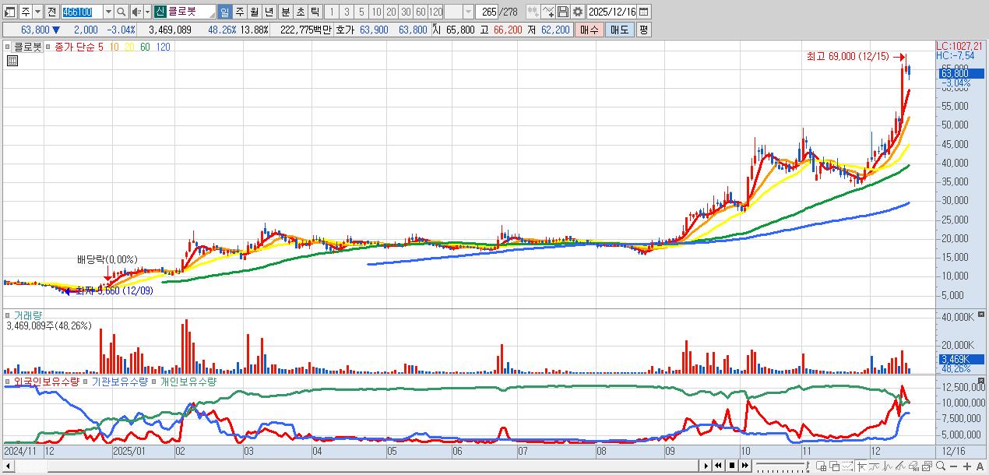Click the fast-forward double-arrow button
Viewport: 989px width, 475px height.
pos(745,466)
